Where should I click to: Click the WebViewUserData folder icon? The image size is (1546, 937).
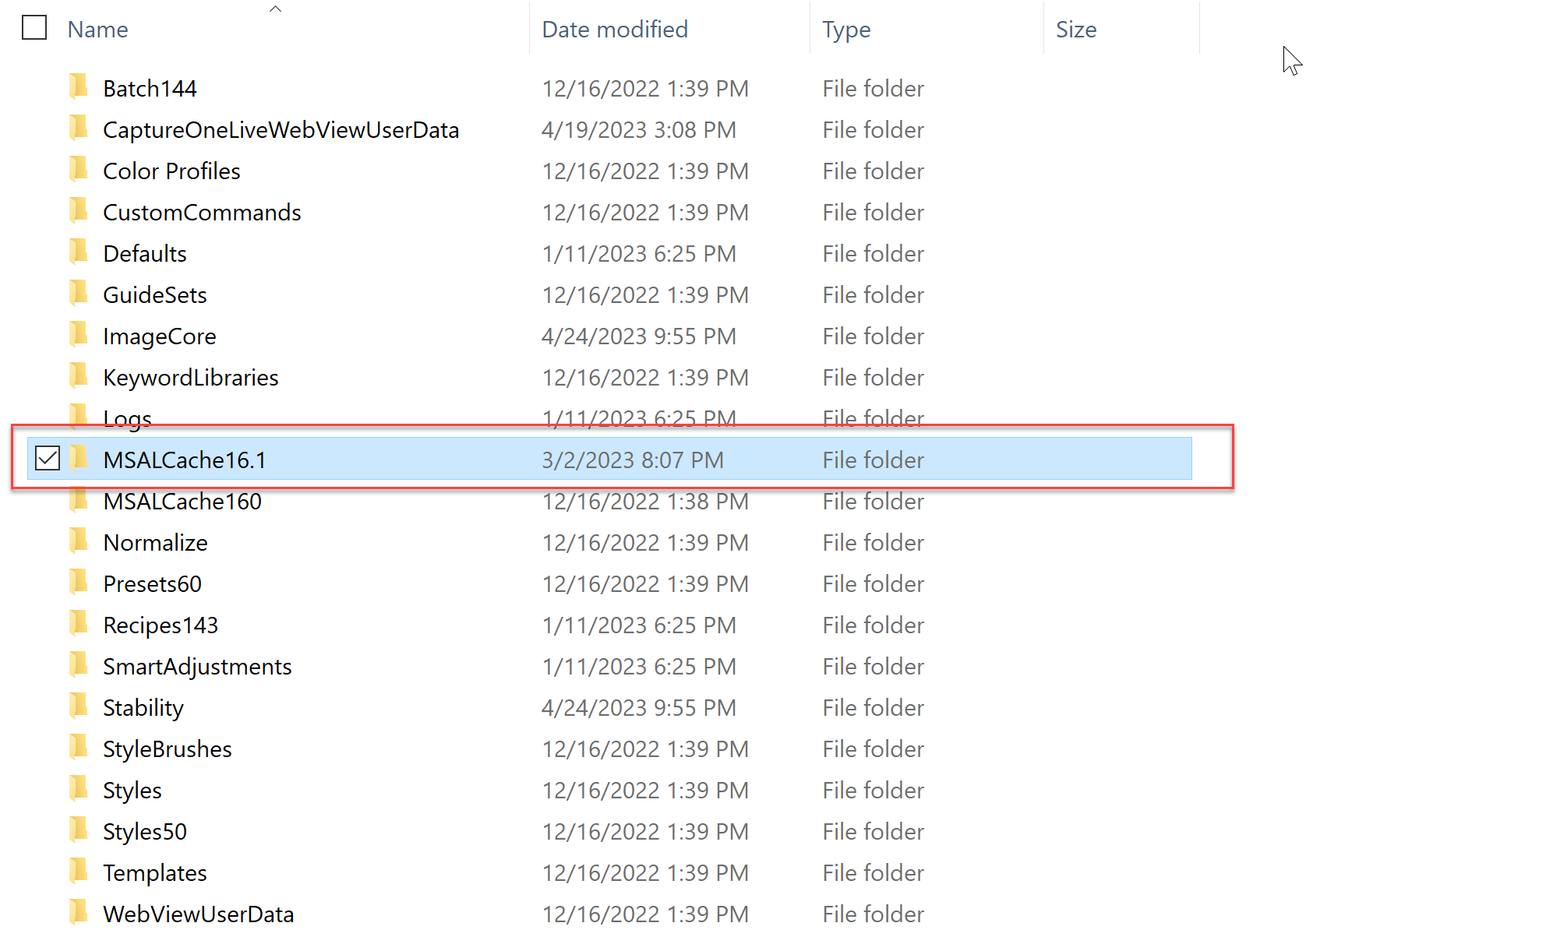pyautogui.click(x=79, y=912)
